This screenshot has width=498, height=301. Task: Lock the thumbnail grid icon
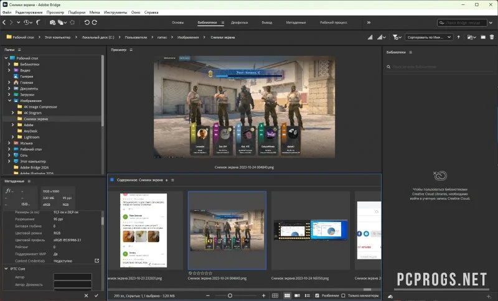click(275, 295)
